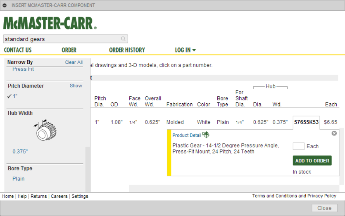Click the Hub Width filter heading
This screenshot has width=345, height=216.
point(20,113)
